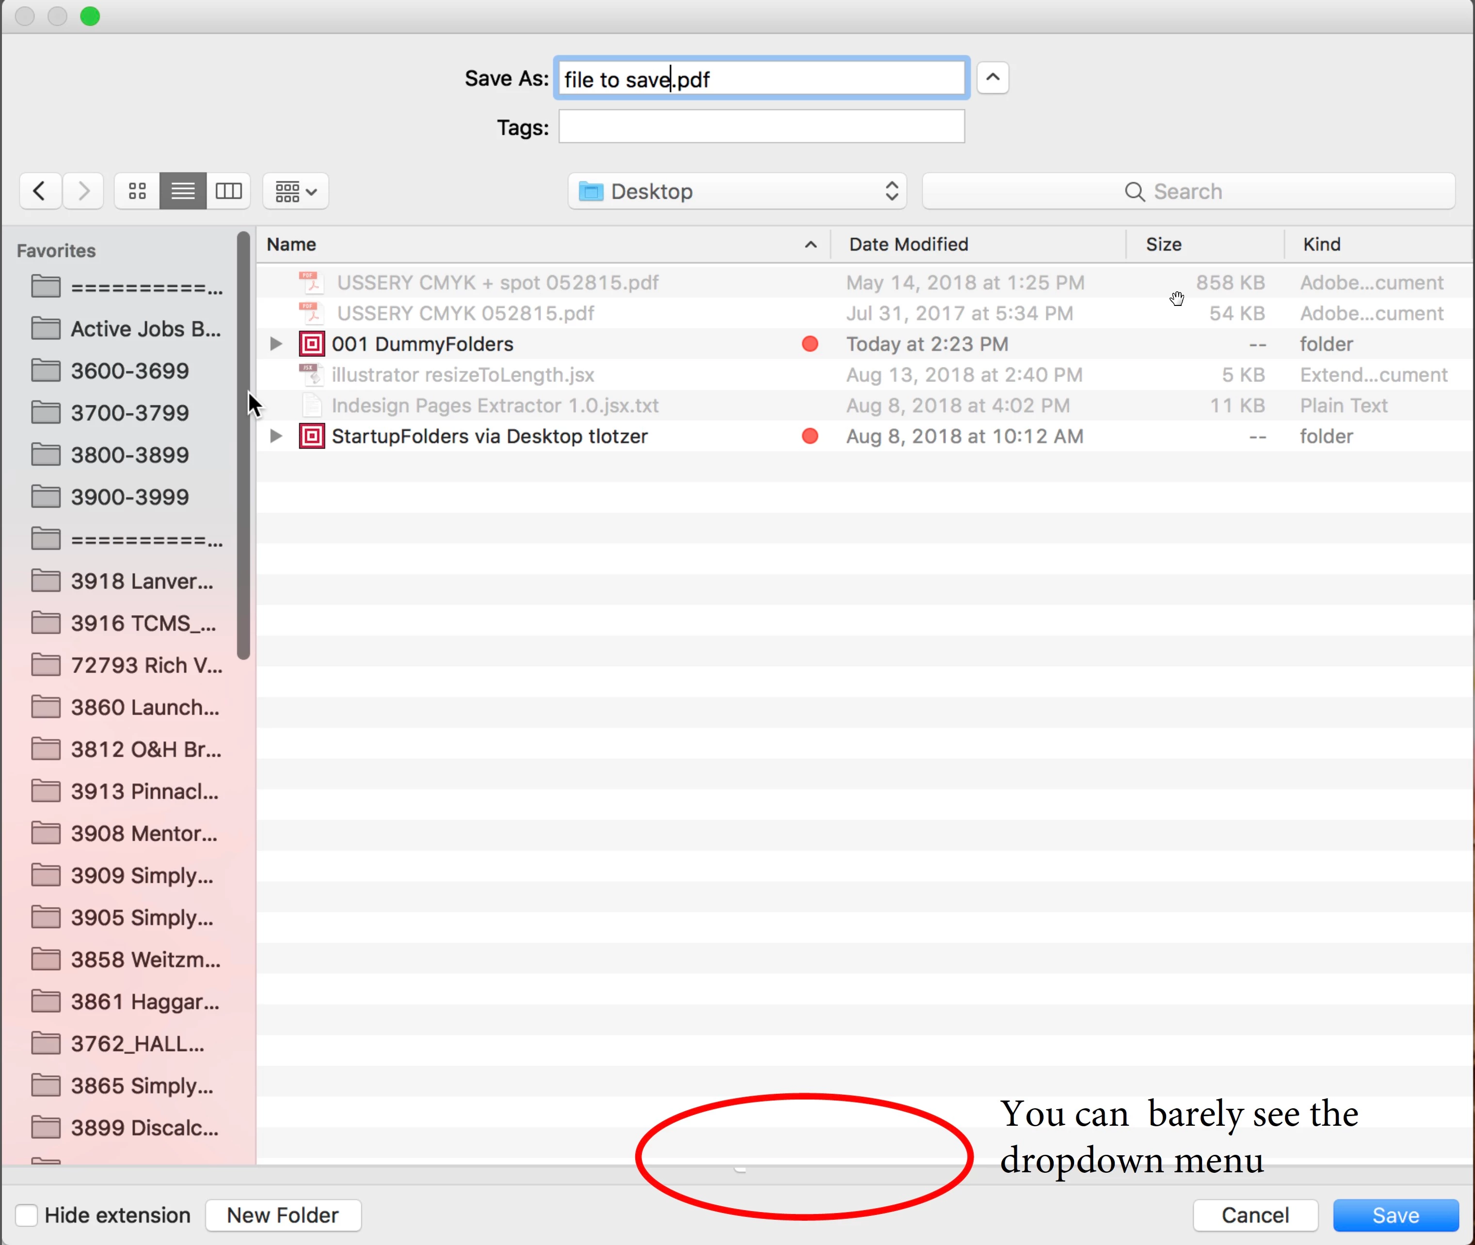Click the USSERY CMYK 052815.pdf file icon

point(310,313)
